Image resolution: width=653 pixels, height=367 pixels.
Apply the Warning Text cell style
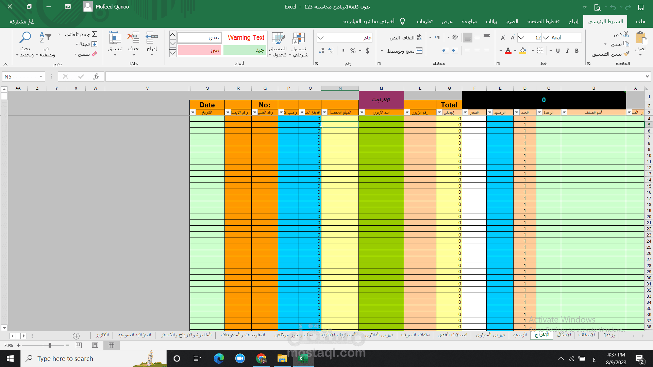click(246, 38)
